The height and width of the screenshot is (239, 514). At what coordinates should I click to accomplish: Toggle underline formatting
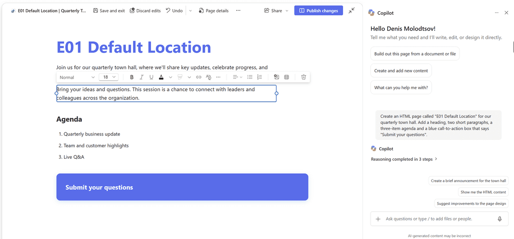[x=151, y=77]
